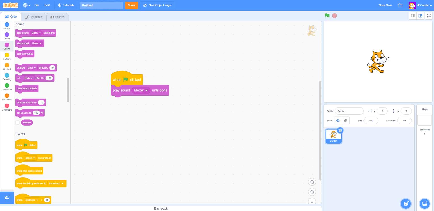Switch to the Costumes tab
Image resolution: width=434 pixels, height=211 pixels.
pos(34,17)
